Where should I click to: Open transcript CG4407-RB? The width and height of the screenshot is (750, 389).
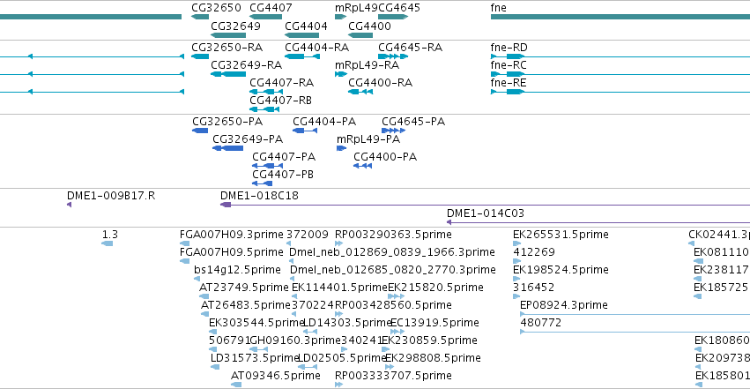[x=281, y=101]
